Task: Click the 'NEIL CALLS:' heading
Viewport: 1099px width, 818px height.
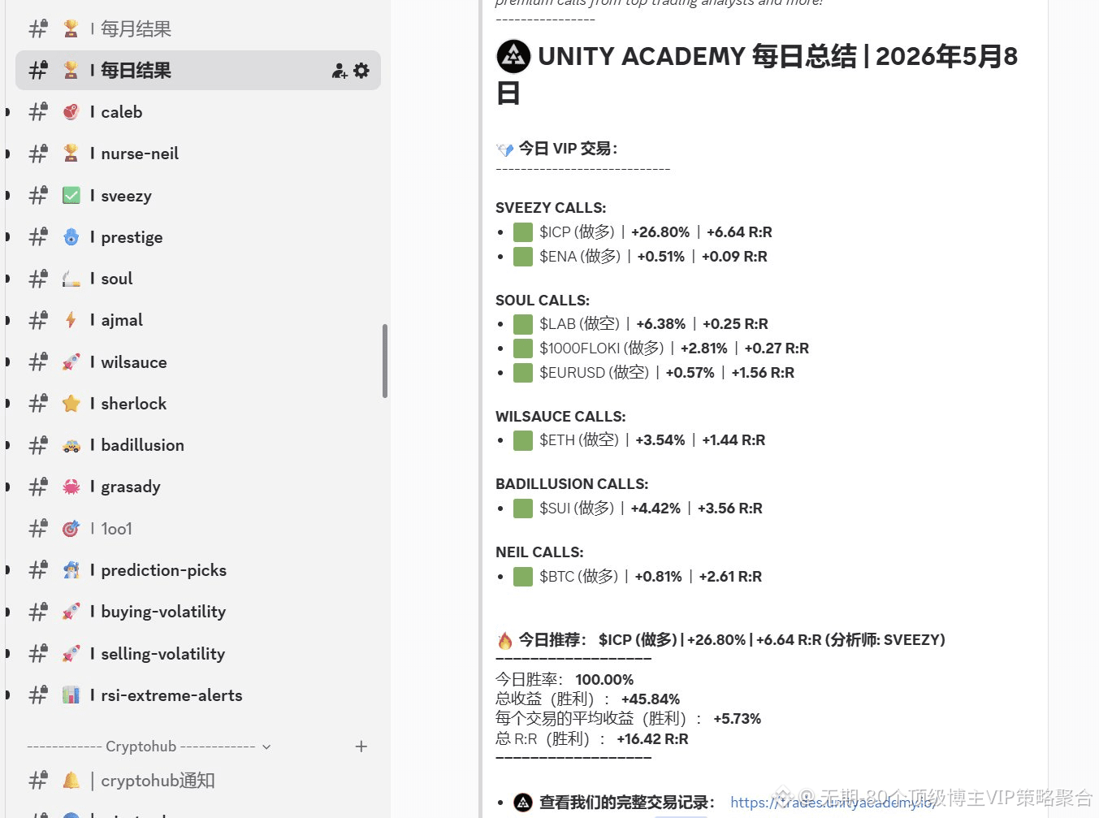Action: pyautogui.click(x=539, y=552)
